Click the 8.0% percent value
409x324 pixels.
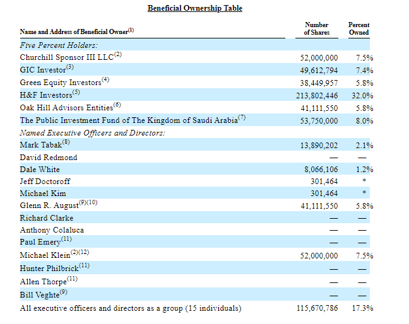pos(365,121)
